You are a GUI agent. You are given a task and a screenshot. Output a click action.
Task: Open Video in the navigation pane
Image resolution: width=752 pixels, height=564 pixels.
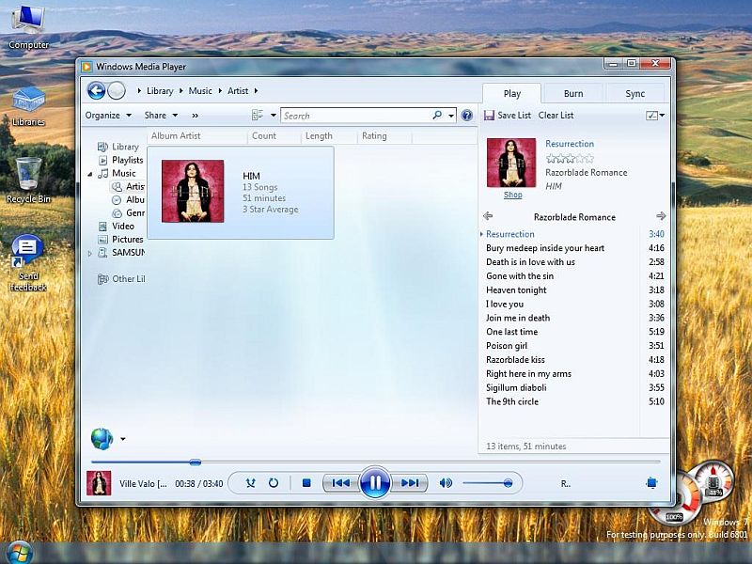click(116, 226)
